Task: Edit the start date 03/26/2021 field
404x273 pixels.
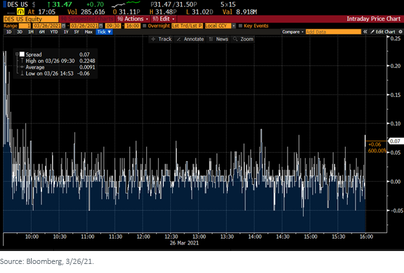Action: pos(47,26)
